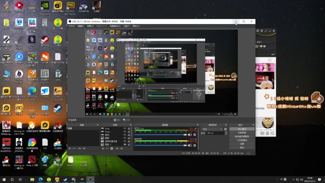The image size is (325, 183).
Task: Open the Windows Start menu
Action: (4, 179)
